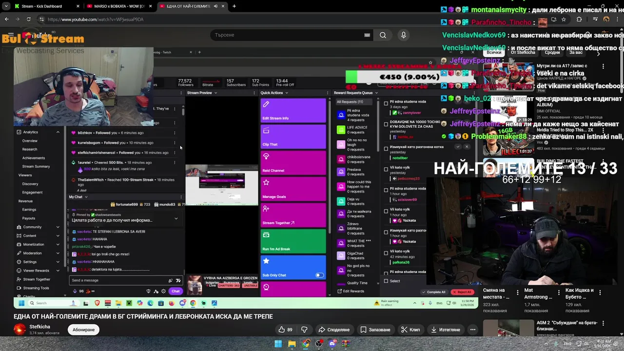Open the Stream Preview panel dropdown

pos(215,93)
